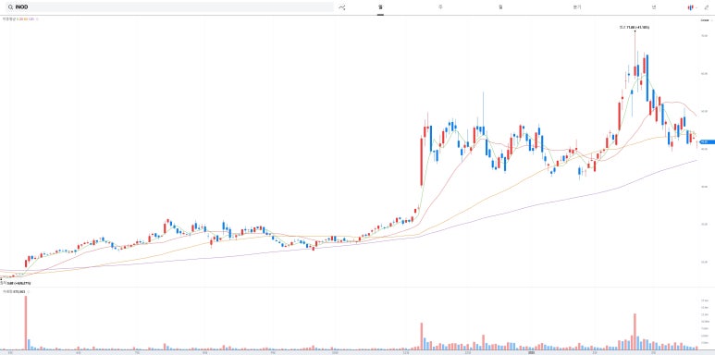
Task: Click the highest price annotation label
Action: (x=635, y=28)
